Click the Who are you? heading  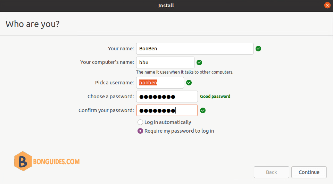point(33,24)
